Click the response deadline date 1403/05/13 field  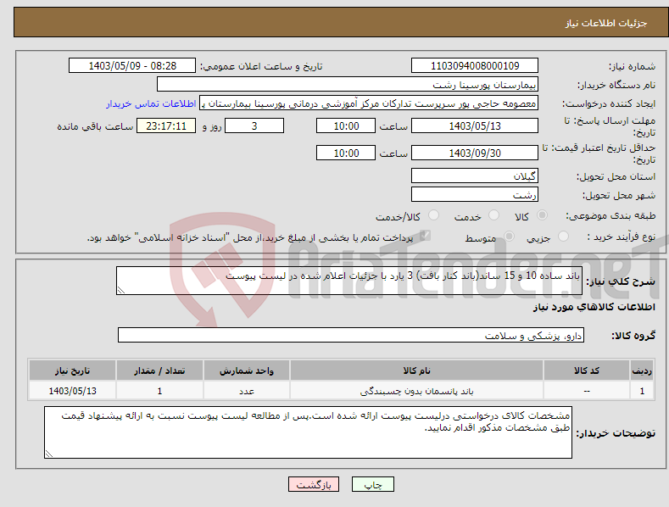click(x=475, y=125)
